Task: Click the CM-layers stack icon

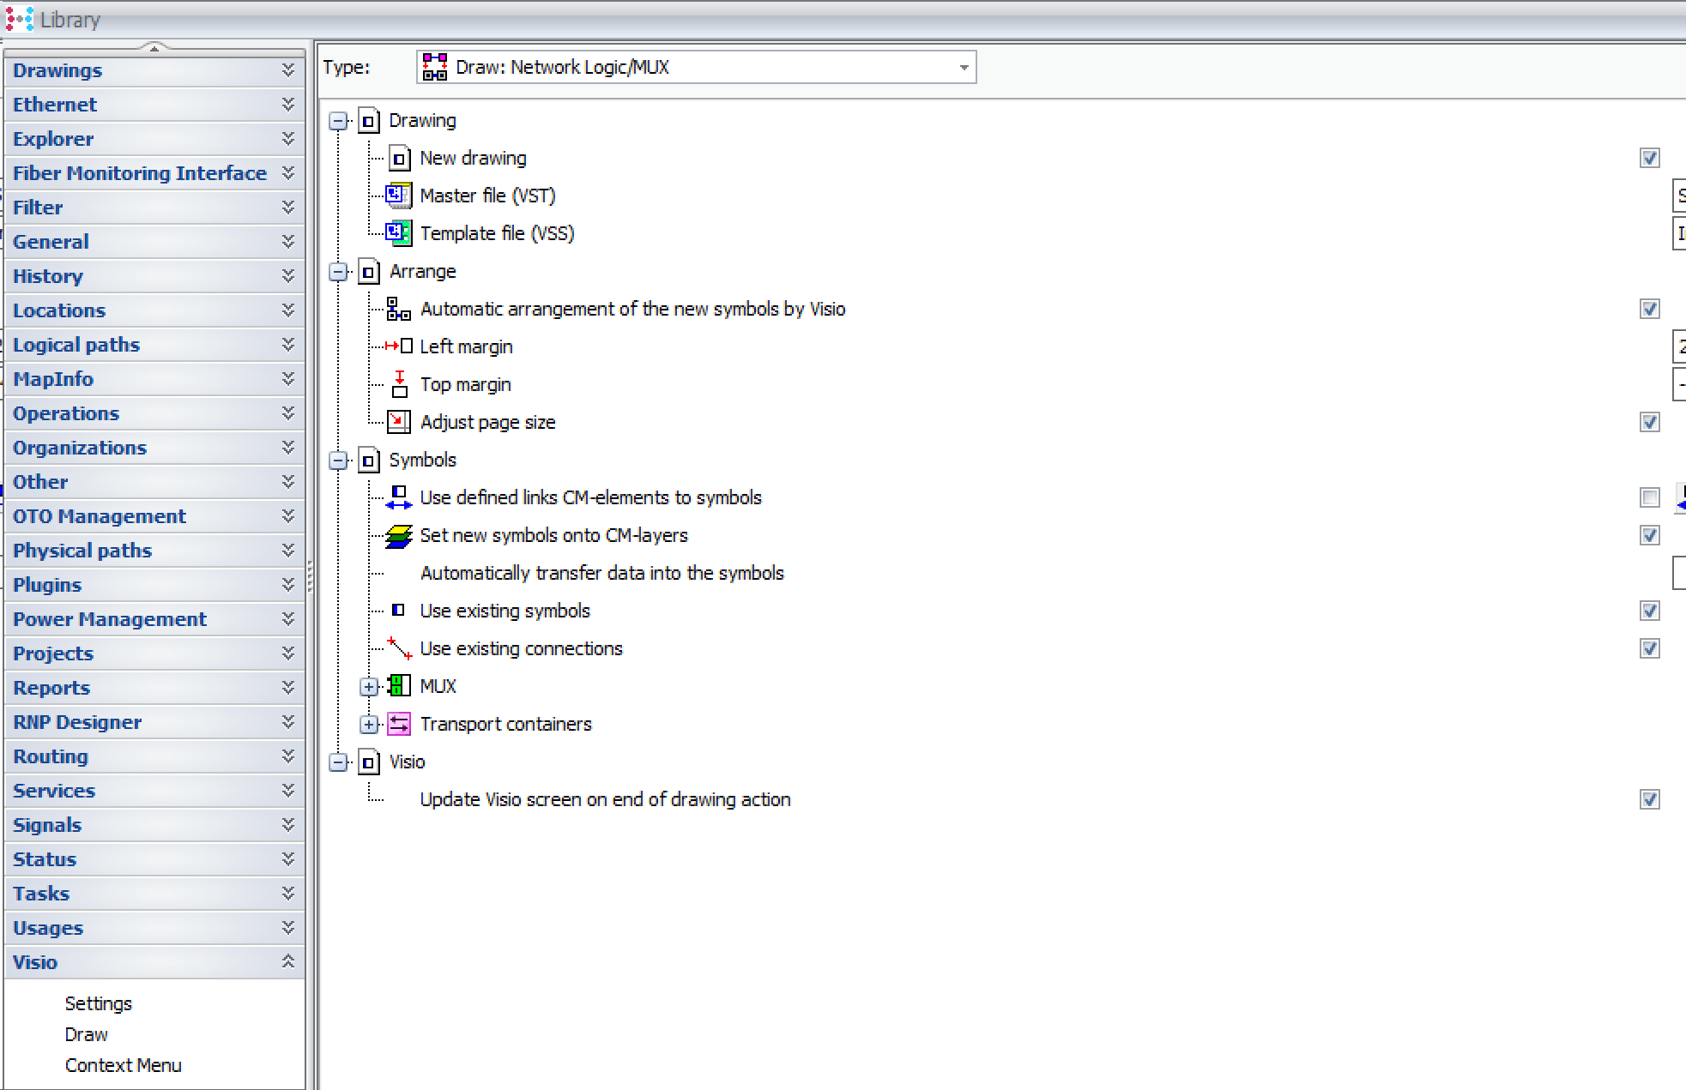Action: point(399,536)
